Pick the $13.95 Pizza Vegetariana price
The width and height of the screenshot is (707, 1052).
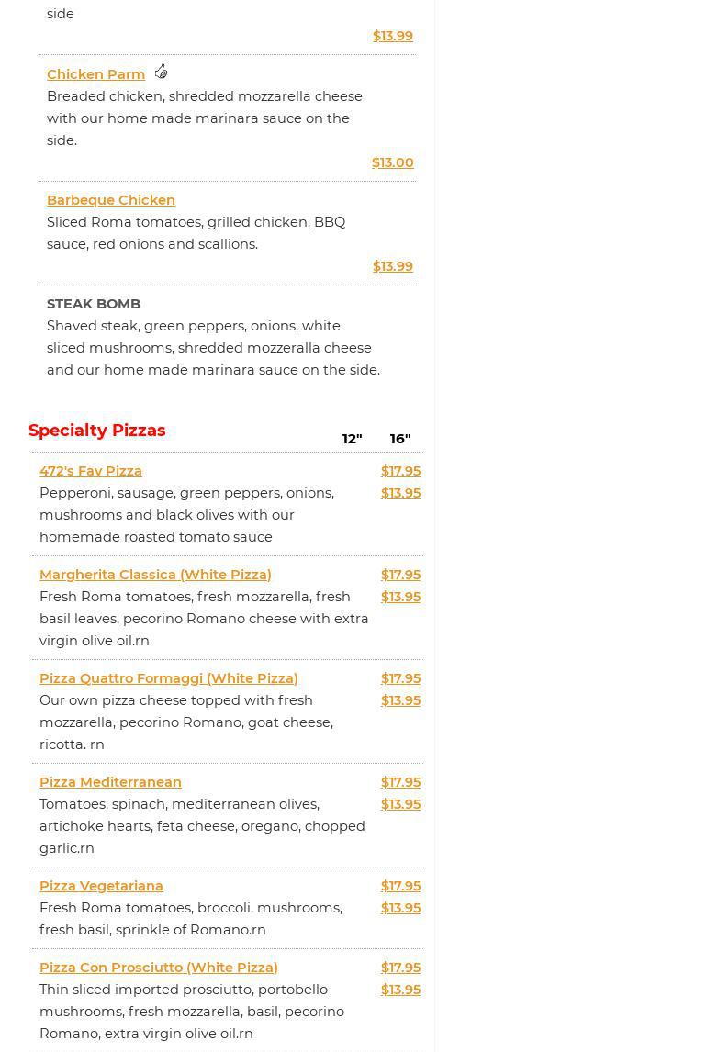400,908
